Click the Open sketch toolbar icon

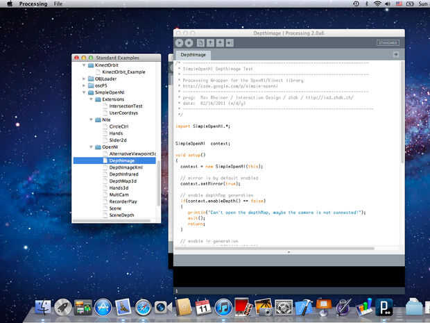point(212,42)
